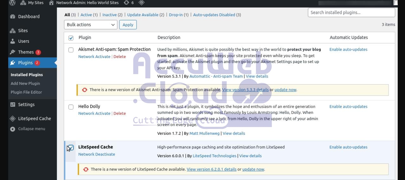Select the Hello Dolly checkbox
Viewport: 405px width, 180px height.
[x=71, y=107]
